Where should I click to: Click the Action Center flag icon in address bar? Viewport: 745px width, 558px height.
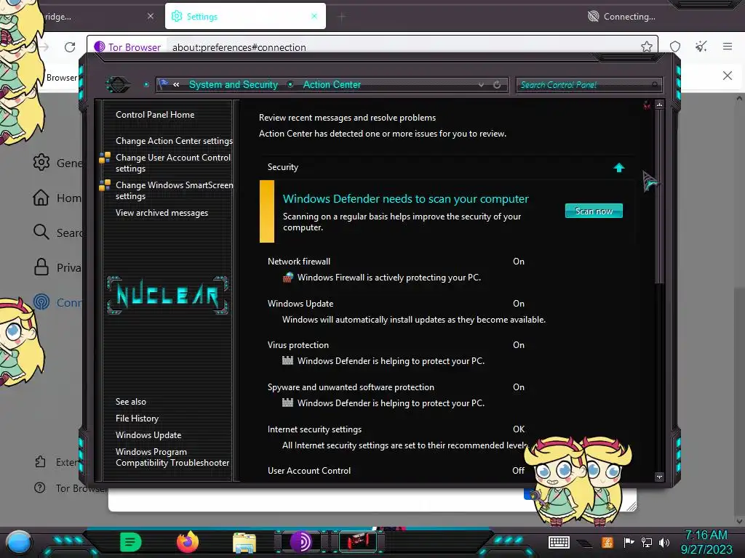click(x=164, y=84)
